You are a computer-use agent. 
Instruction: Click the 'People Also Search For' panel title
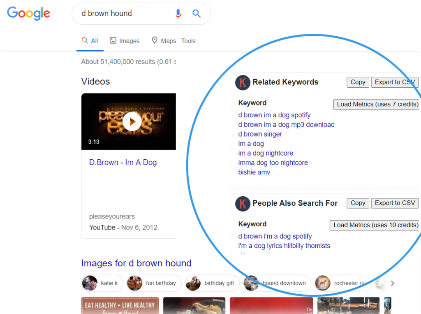tap(295, 203)
